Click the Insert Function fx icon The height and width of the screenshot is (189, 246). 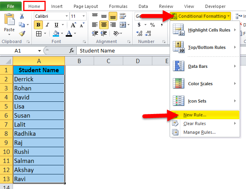[72, 51]
